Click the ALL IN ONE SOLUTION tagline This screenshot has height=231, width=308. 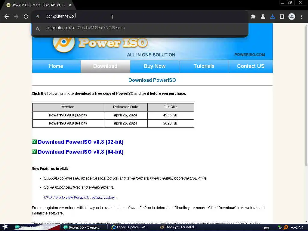151,55
